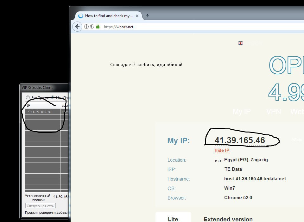
Task: Click the UK flag language icon
Action: coord(241,43)
